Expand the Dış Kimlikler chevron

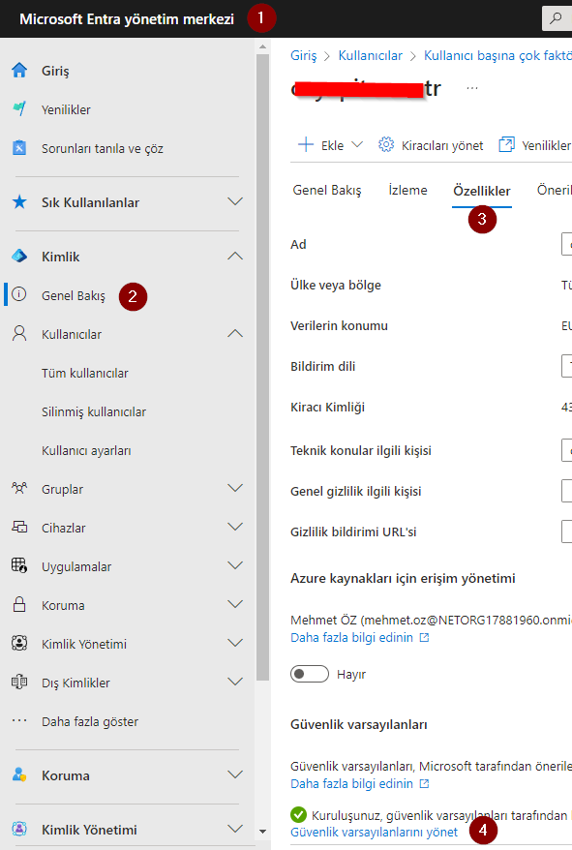click(235, 682)
